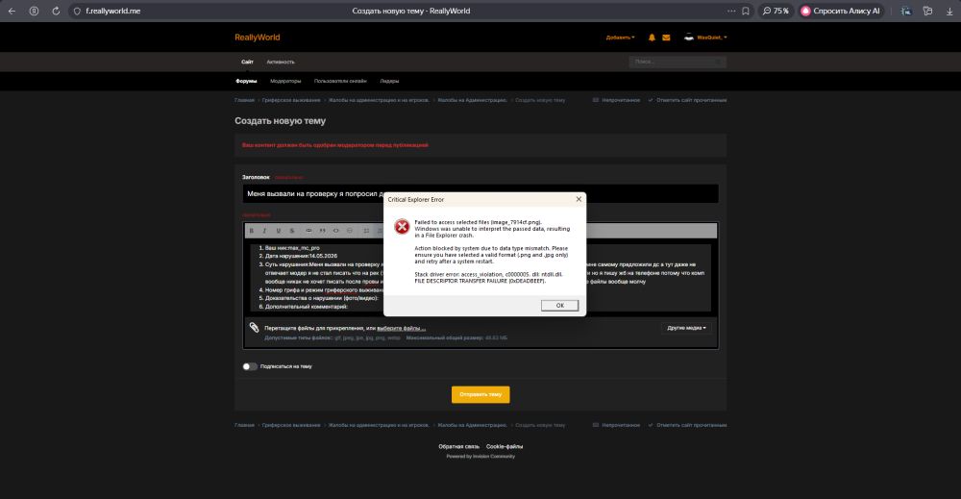961x499 pixels.
Task: Toggle Italic in editor toolbar
Action: (265, 231)
